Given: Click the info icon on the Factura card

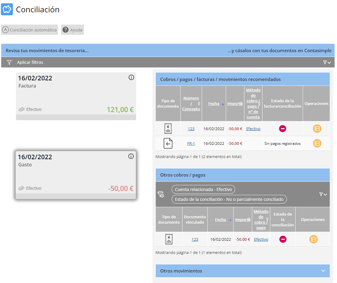Looking at the screenshot, I should pyautogui.click(x=131, y=77).
